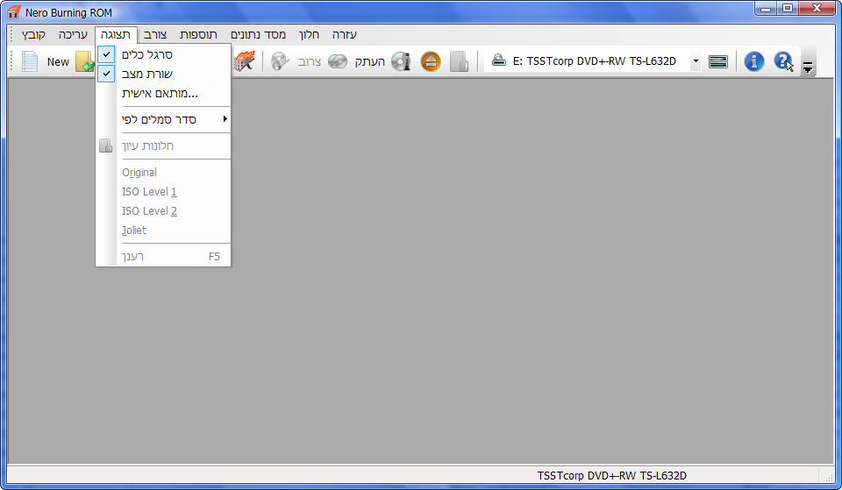The height and width of the screenshot is (490, 842).
Task: Open the צורב menu
Action: tap(155, 34)
